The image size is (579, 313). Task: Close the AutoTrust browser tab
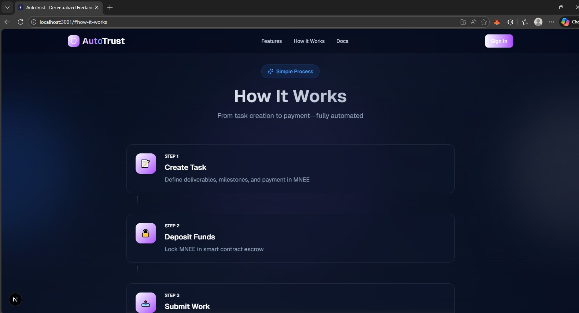97,7
